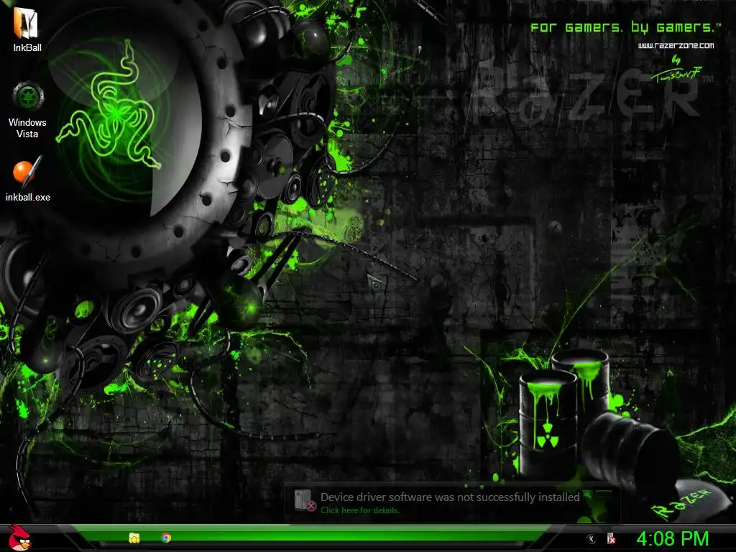Viewport: 736px width, 552px height.
Task: Open the Angry Birds start button
Action: tap(21, 538)
